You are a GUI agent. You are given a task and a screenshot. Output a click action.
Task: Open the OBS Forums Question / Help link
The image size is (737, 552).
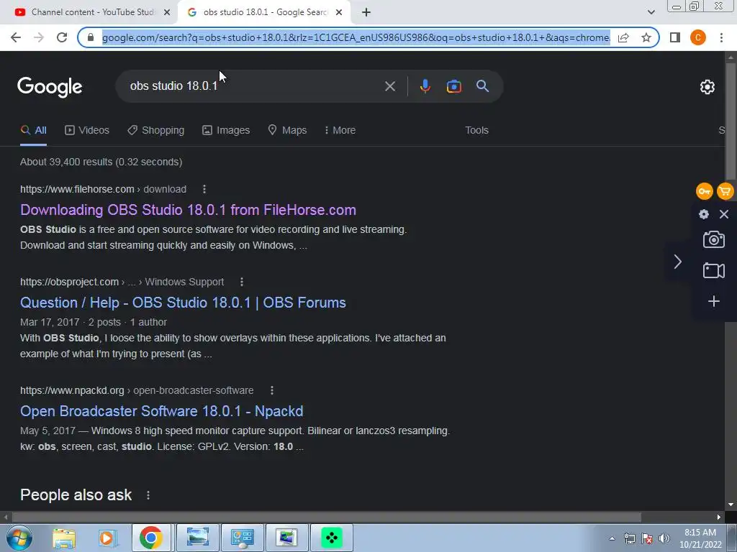(x=183, y=303)
